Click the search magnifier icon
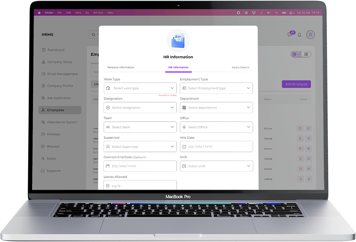 pos(93,35)
